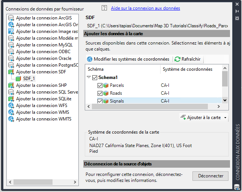Click the ArcGIS connection icon
This screenshot has height=192, width=242.
11,18
